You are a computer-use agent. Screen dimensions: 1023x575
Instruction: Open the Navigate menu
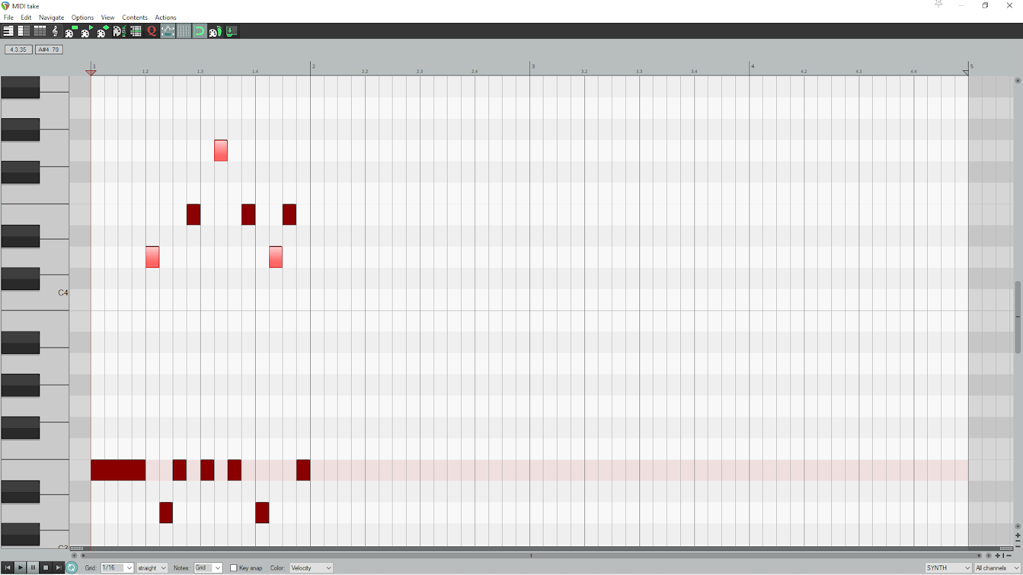coord(51,17)
